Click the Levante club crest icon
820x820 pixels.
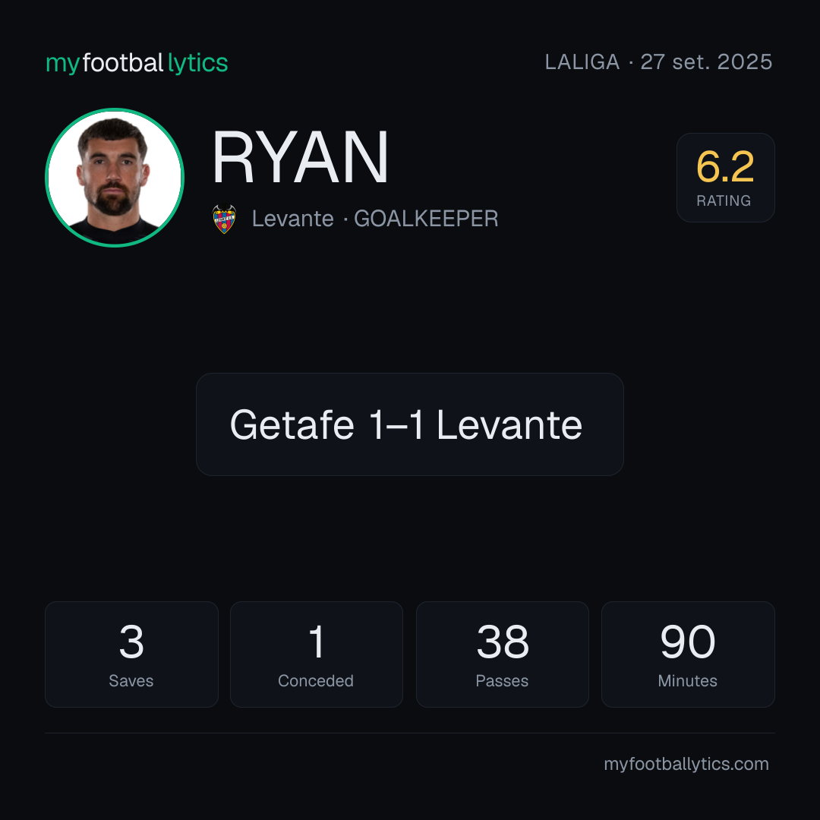224,219
